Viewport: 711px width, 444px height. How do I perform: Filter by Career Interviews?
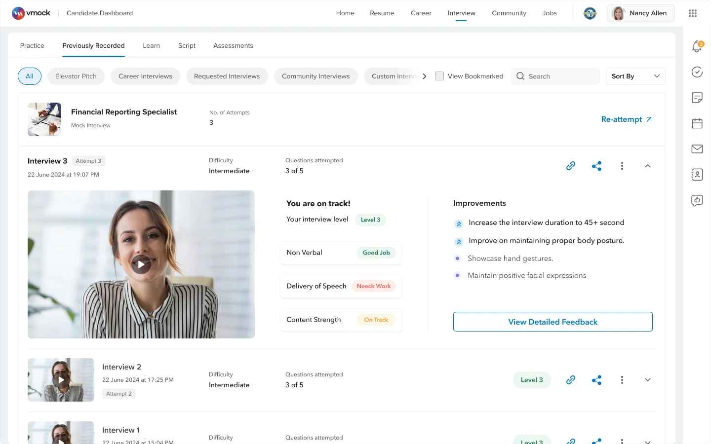coord(145,76)
